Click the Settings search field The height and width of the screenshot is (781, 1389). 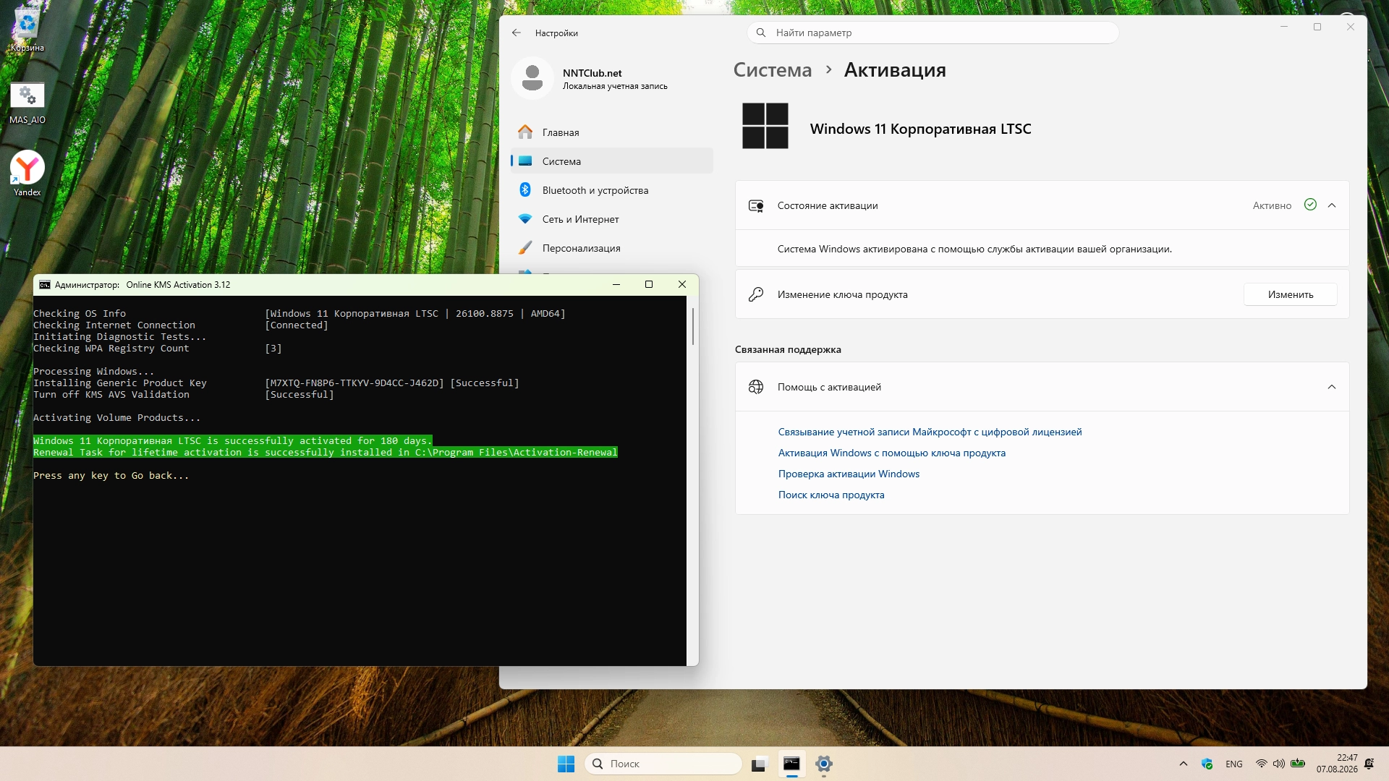click(x=933, y=33)
